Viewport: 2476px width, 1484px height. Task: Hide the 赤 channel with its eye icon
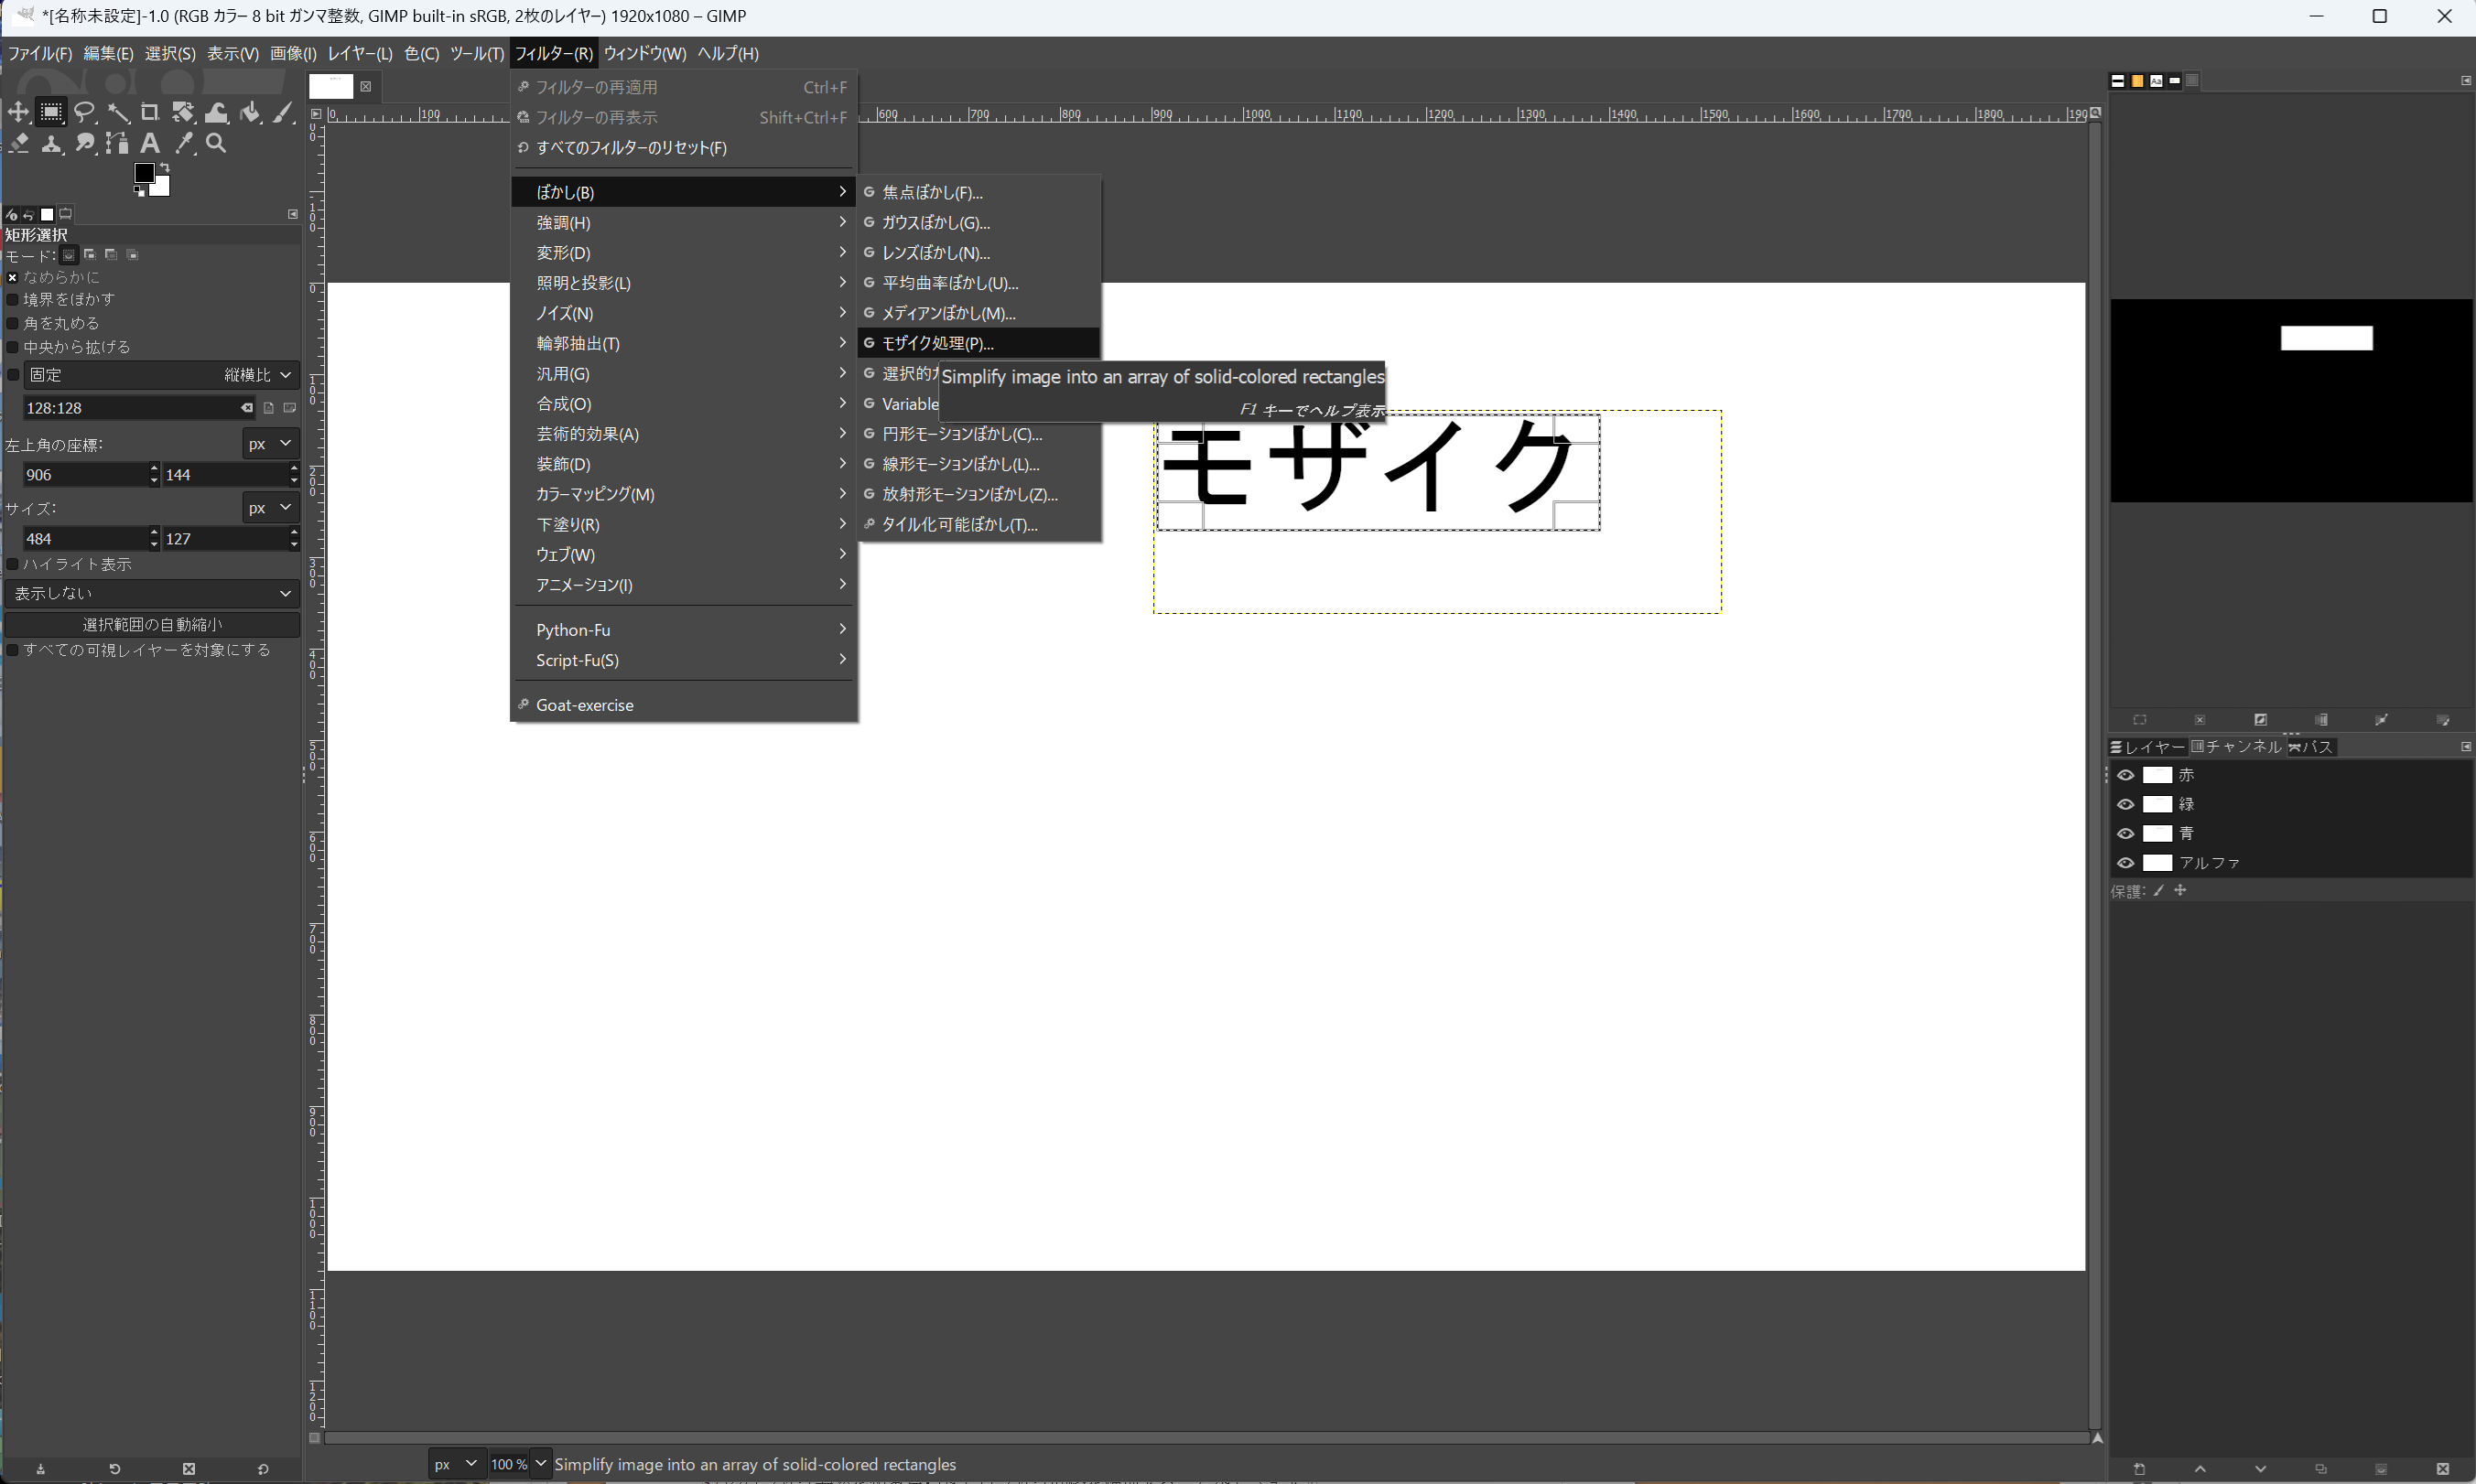pyautogui.click(x=2125, y=775)
